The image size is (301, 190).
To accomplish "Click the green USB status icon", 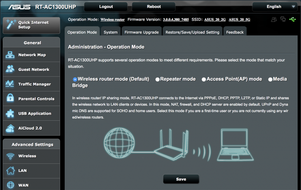I will pos(292,19).
